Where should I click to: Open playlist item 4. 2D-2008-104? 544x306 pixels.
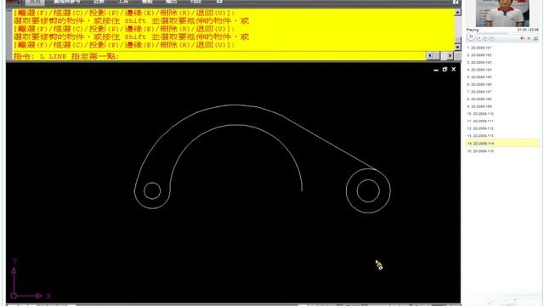pos(479,70)
